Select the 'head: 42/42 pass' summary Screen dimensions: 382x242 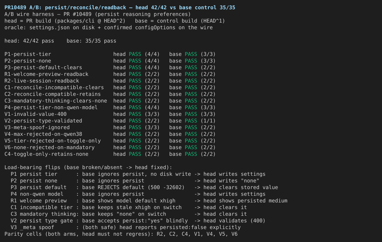click(29, 41)
